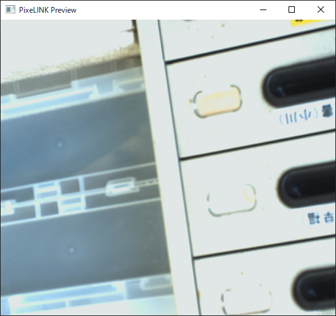Close the PixeLINK Preview window
Viewport: 336px width, 316px height.
coord(321,9)
